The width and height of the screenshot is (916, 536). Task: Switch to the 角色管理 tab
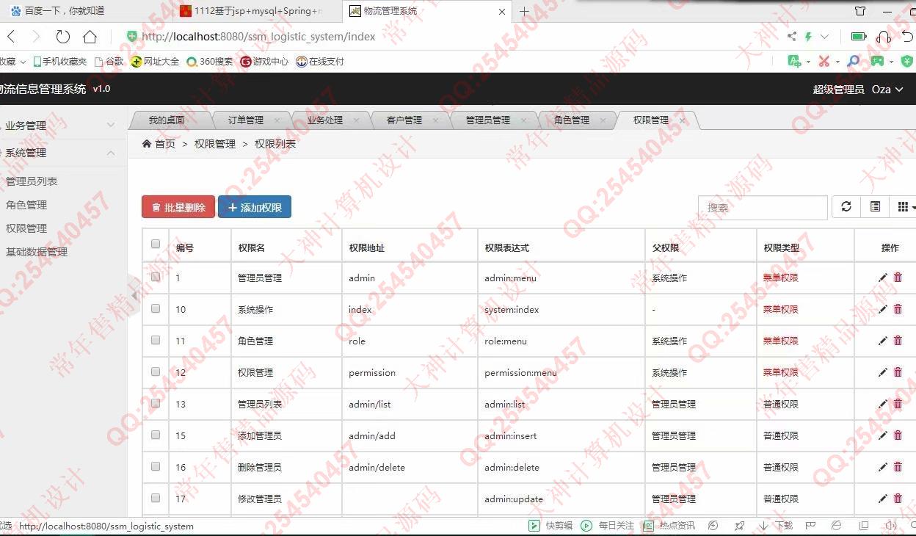[572, 120]
